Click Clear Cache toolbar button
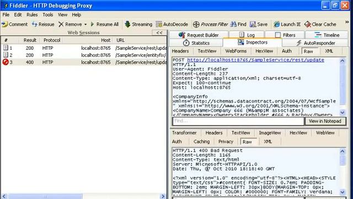The height and width of the screenshot is (199, 353). coord(320,24)
